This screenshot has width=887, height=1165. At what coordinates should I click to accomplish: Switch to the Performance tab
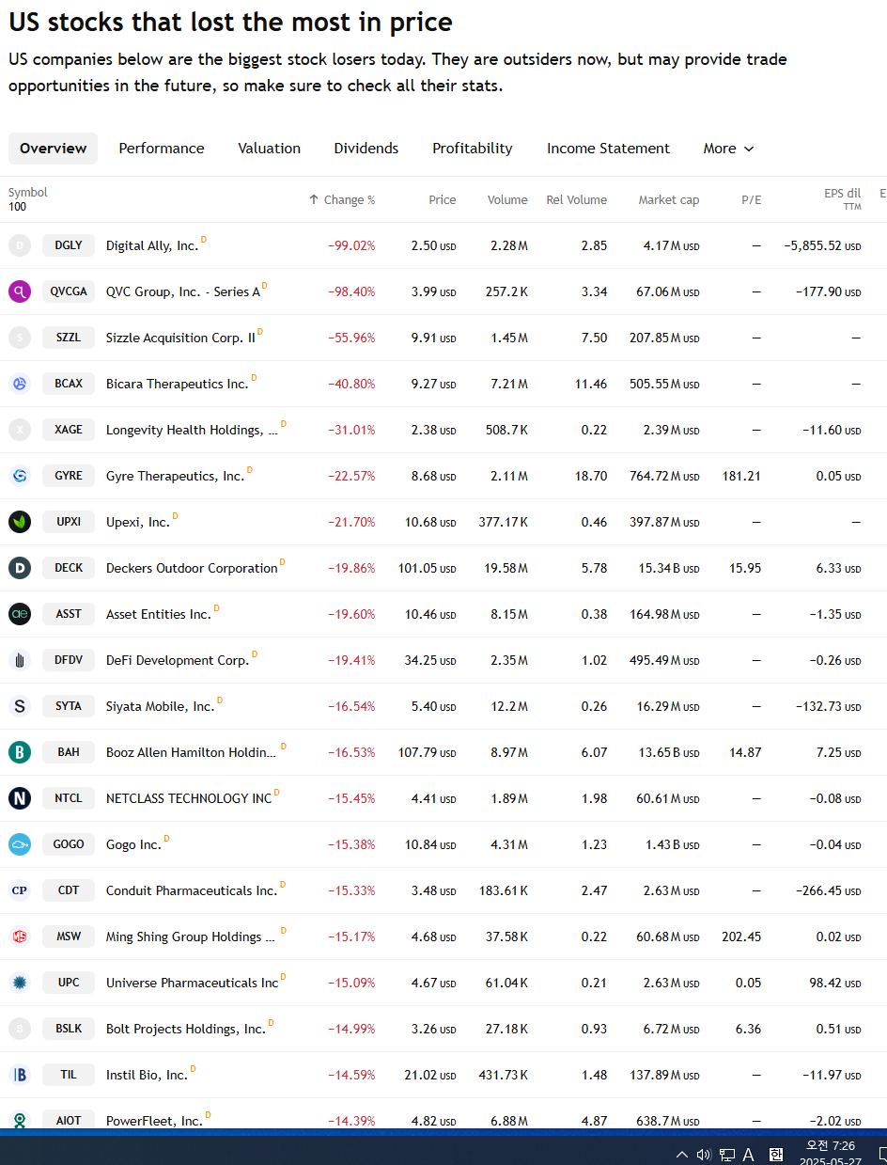tap(162, 149)
